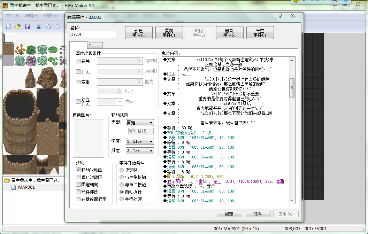Click the Open project folder icon
368x234 pixels.
click(18, 26)
